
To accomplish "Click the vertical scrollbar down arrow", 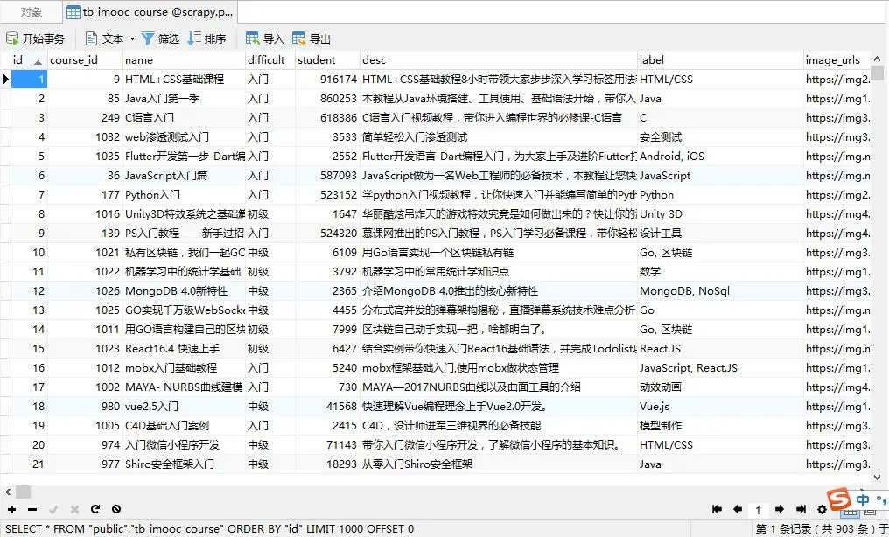I will (x=877, y=478).
